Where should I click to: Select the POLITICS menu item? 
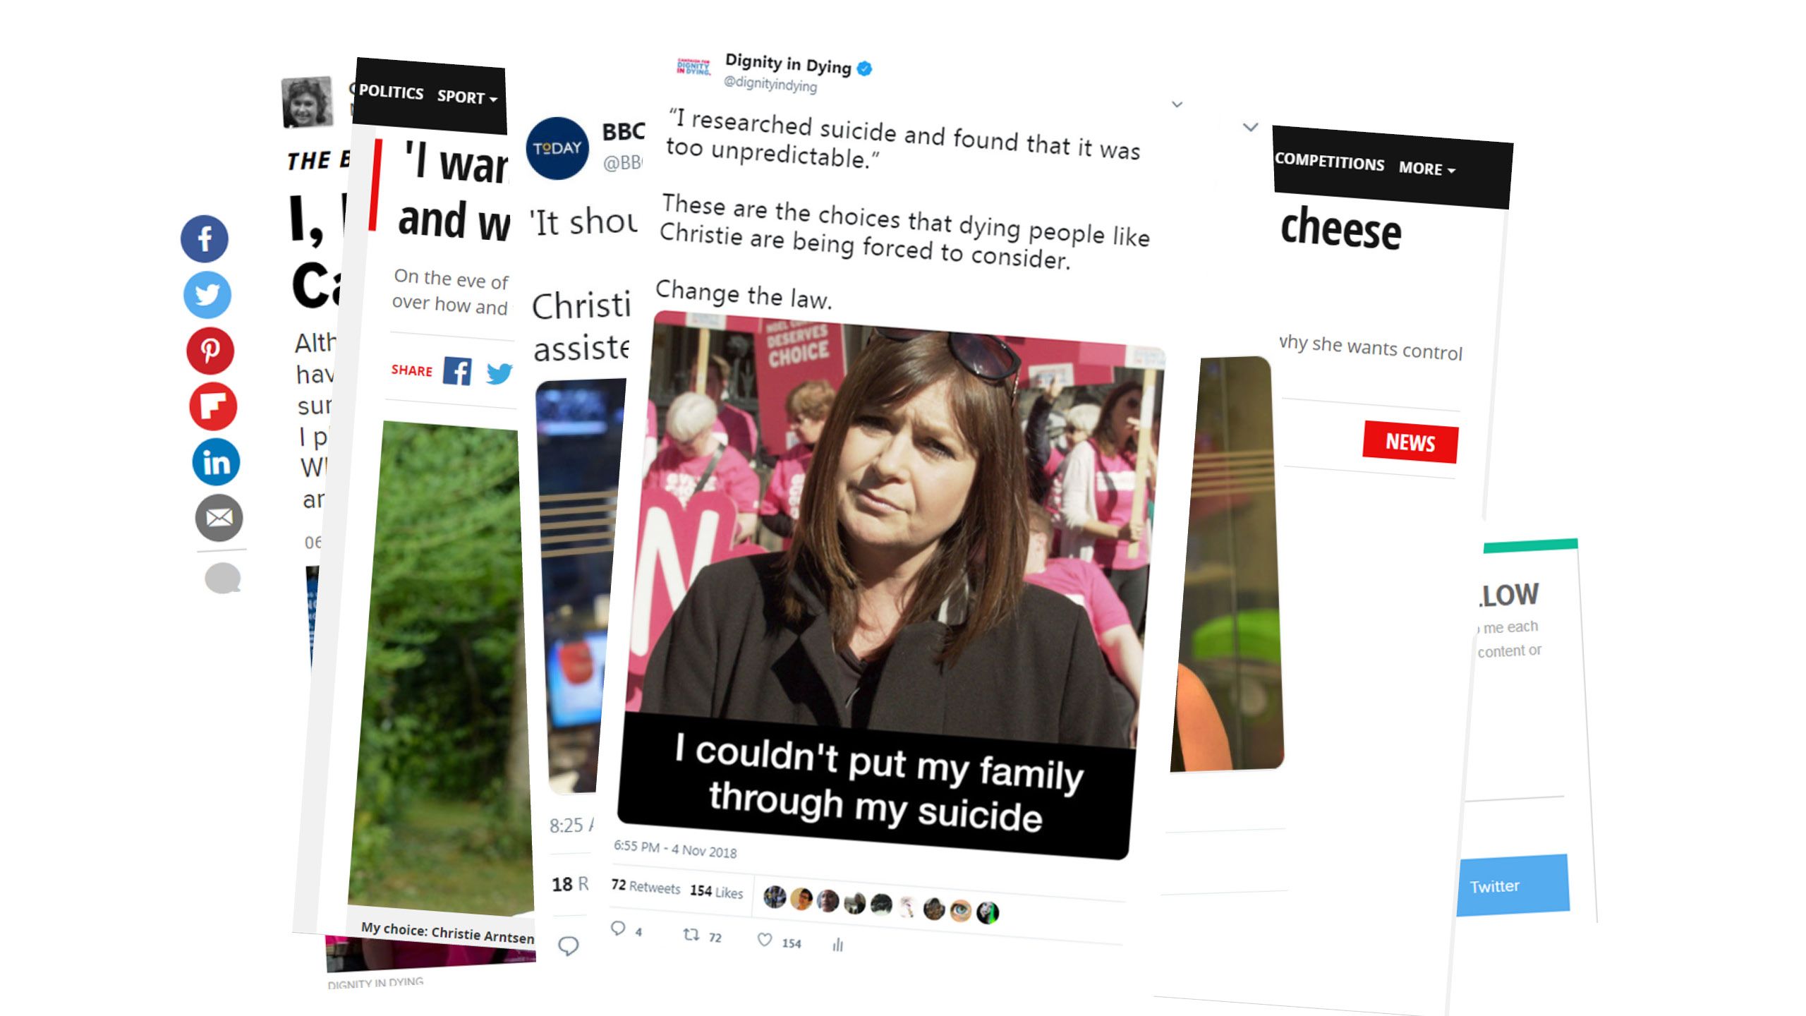pyautogui.click(x=391, y=92)
